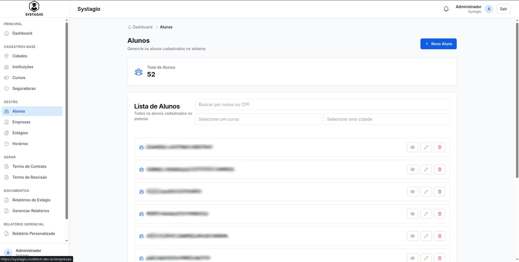Click the notifications bell icon
Image resolution: width=519 pixels, height=262 pixels.
(x=446, y=9)
